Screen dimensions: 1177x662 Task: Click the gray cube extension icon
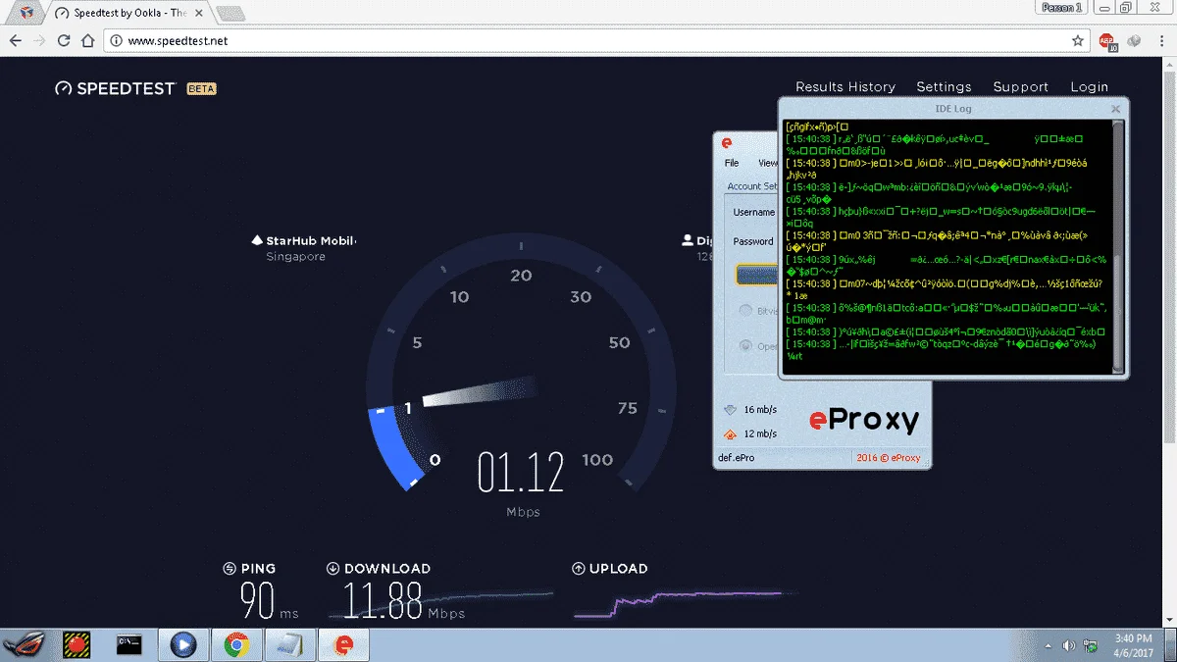[1133, 41]
